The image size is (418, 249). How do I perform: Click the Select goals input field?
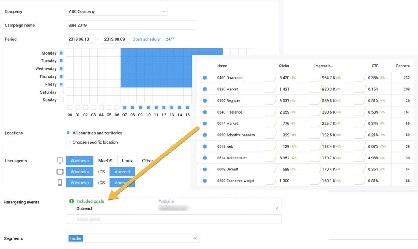click(x=174, y=219)
